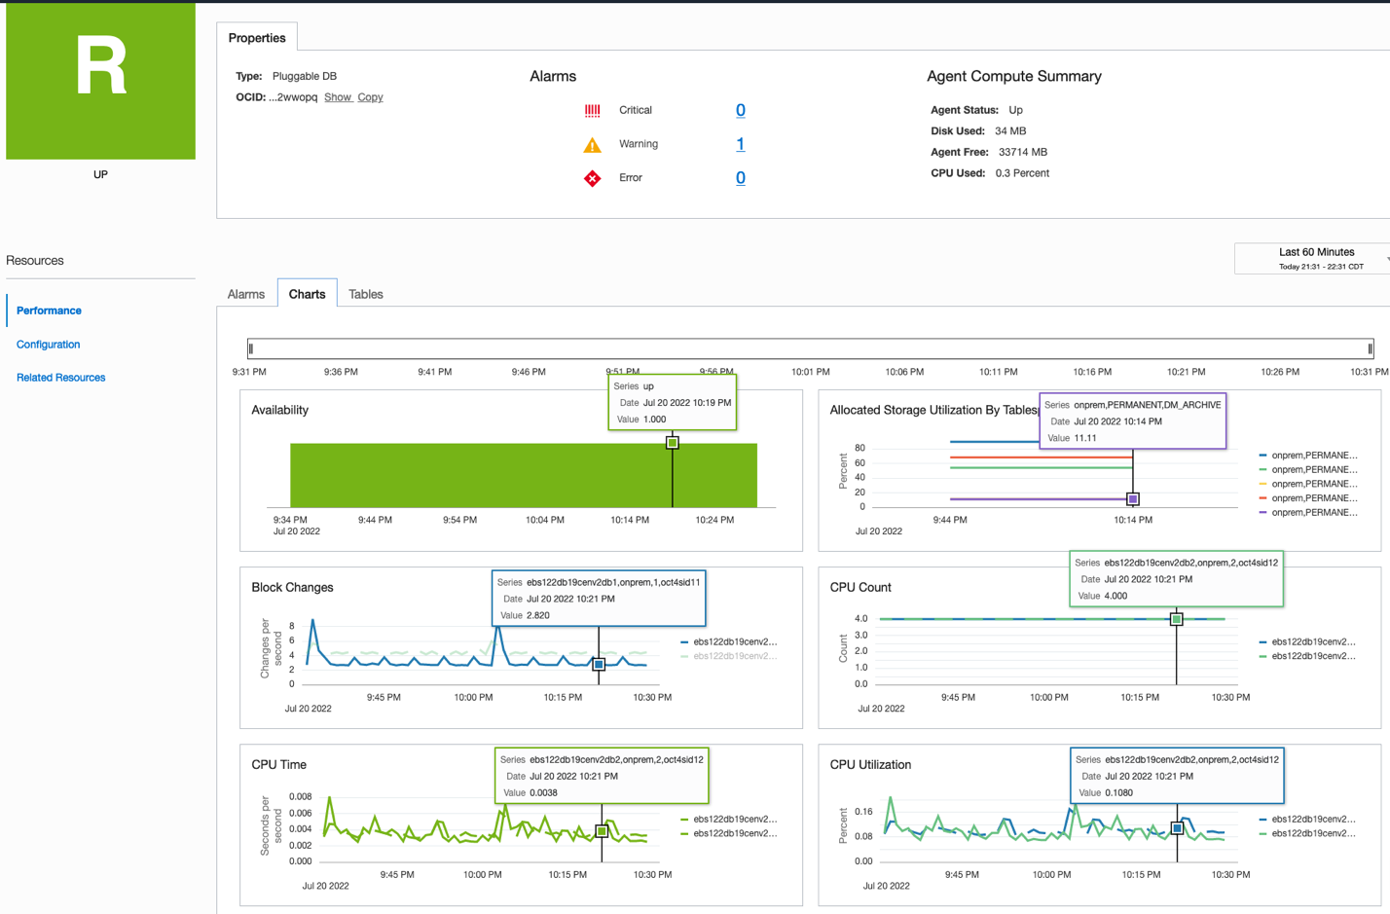Click the purple marker on Allocated Storage chart

tap(1132, 499)
